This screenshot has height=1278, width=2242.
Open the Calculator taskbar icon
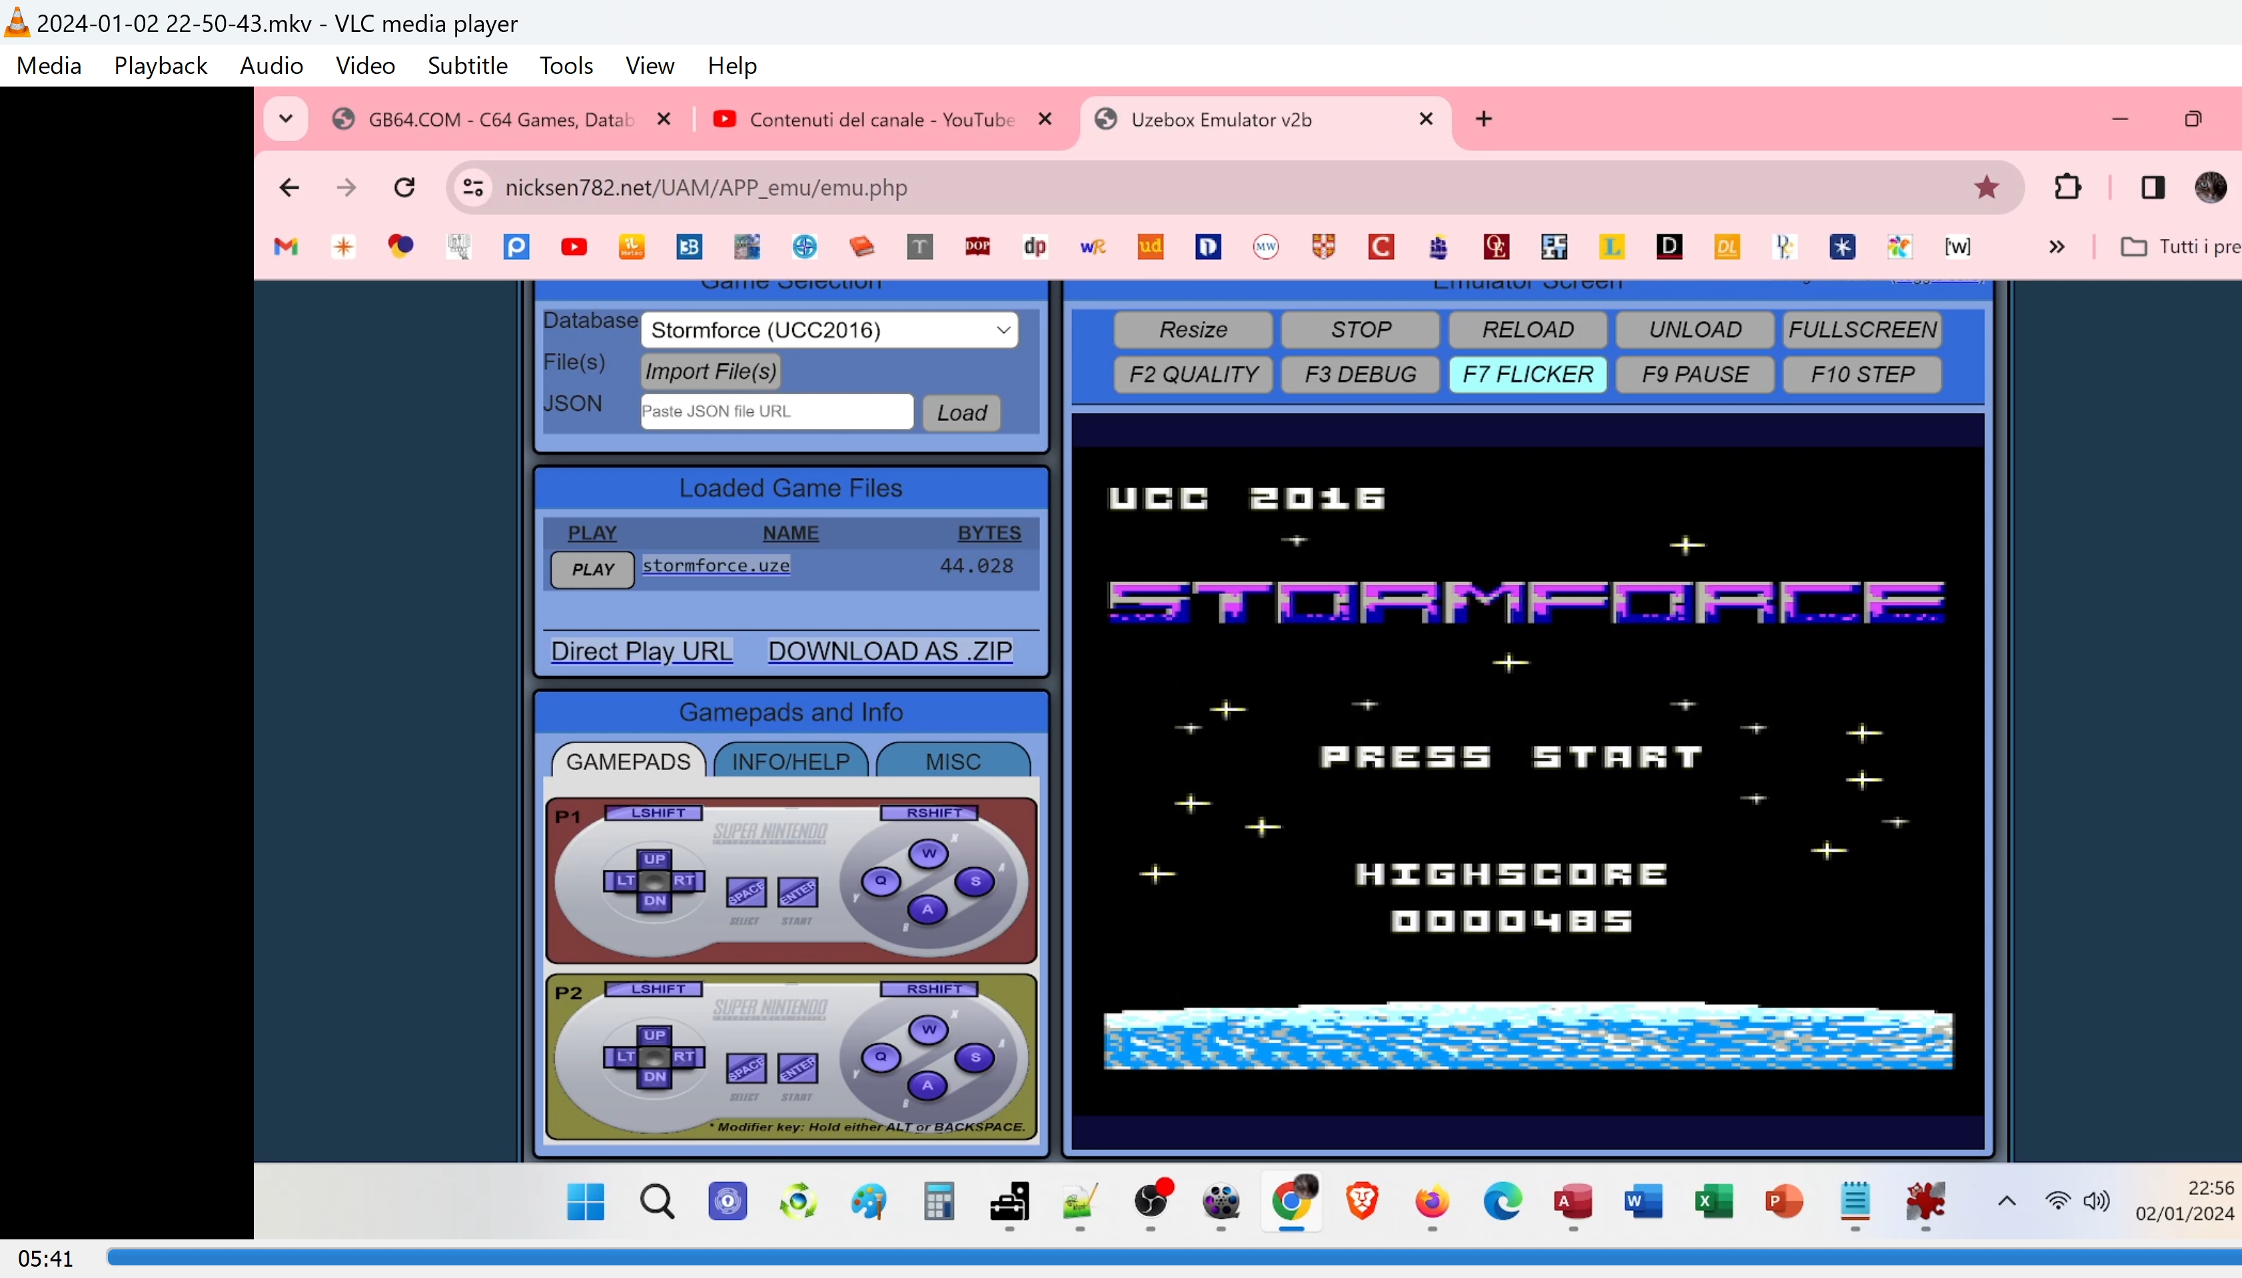[939, 1201]
